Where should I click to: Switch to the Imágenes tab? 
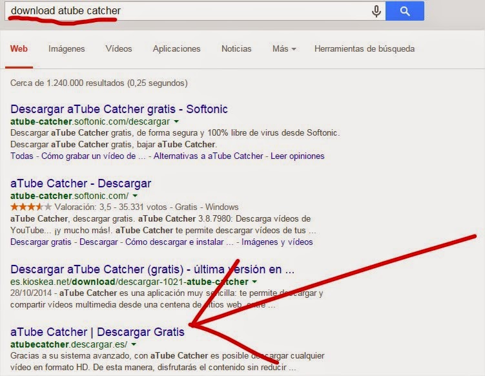click(x=67, y=48)
